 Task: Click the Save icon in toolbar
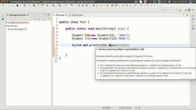9,5
